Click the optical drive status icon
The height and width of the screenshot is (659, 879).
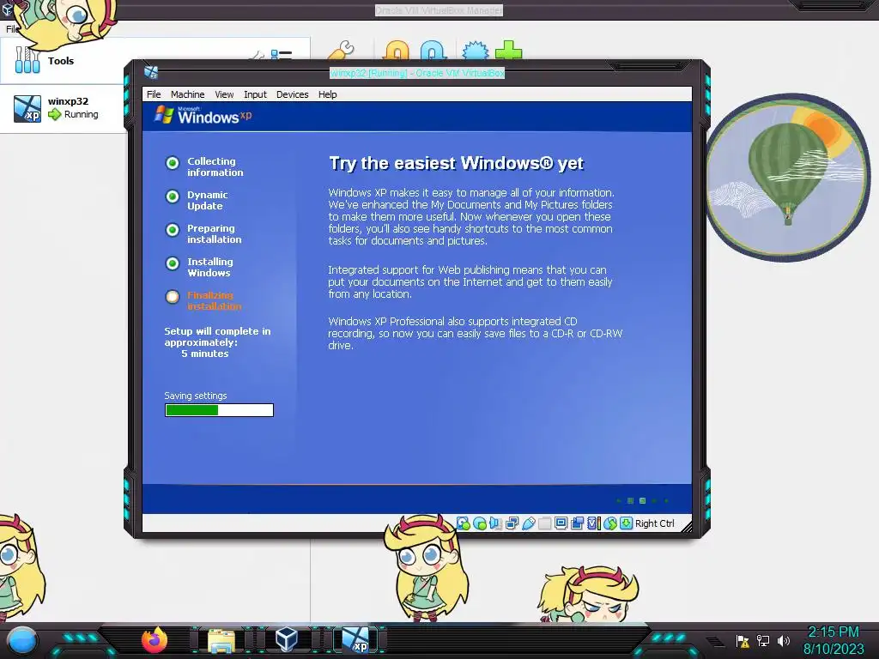pyautogui.click(x=480, y=523)
